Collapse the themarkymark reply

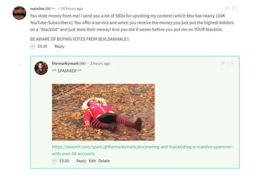(230, 63)
